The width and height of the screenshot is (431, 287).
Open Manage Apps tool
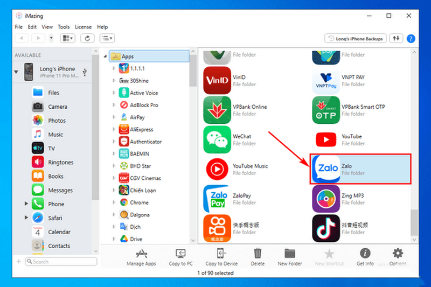141,257
